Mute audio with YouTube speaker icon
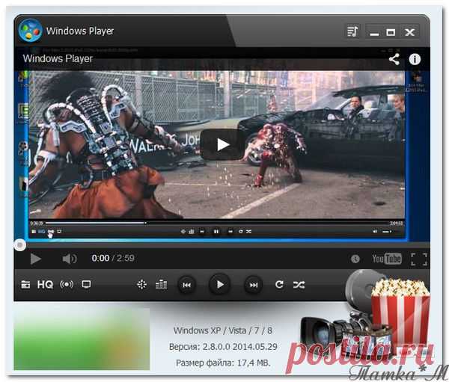 [70, 259]
